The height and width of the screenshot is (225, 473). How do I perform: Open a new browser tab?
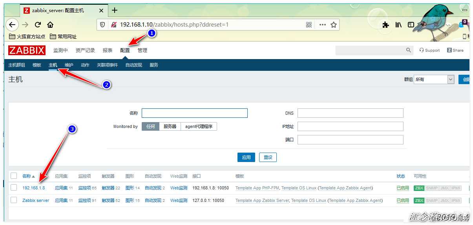point(115,10)
